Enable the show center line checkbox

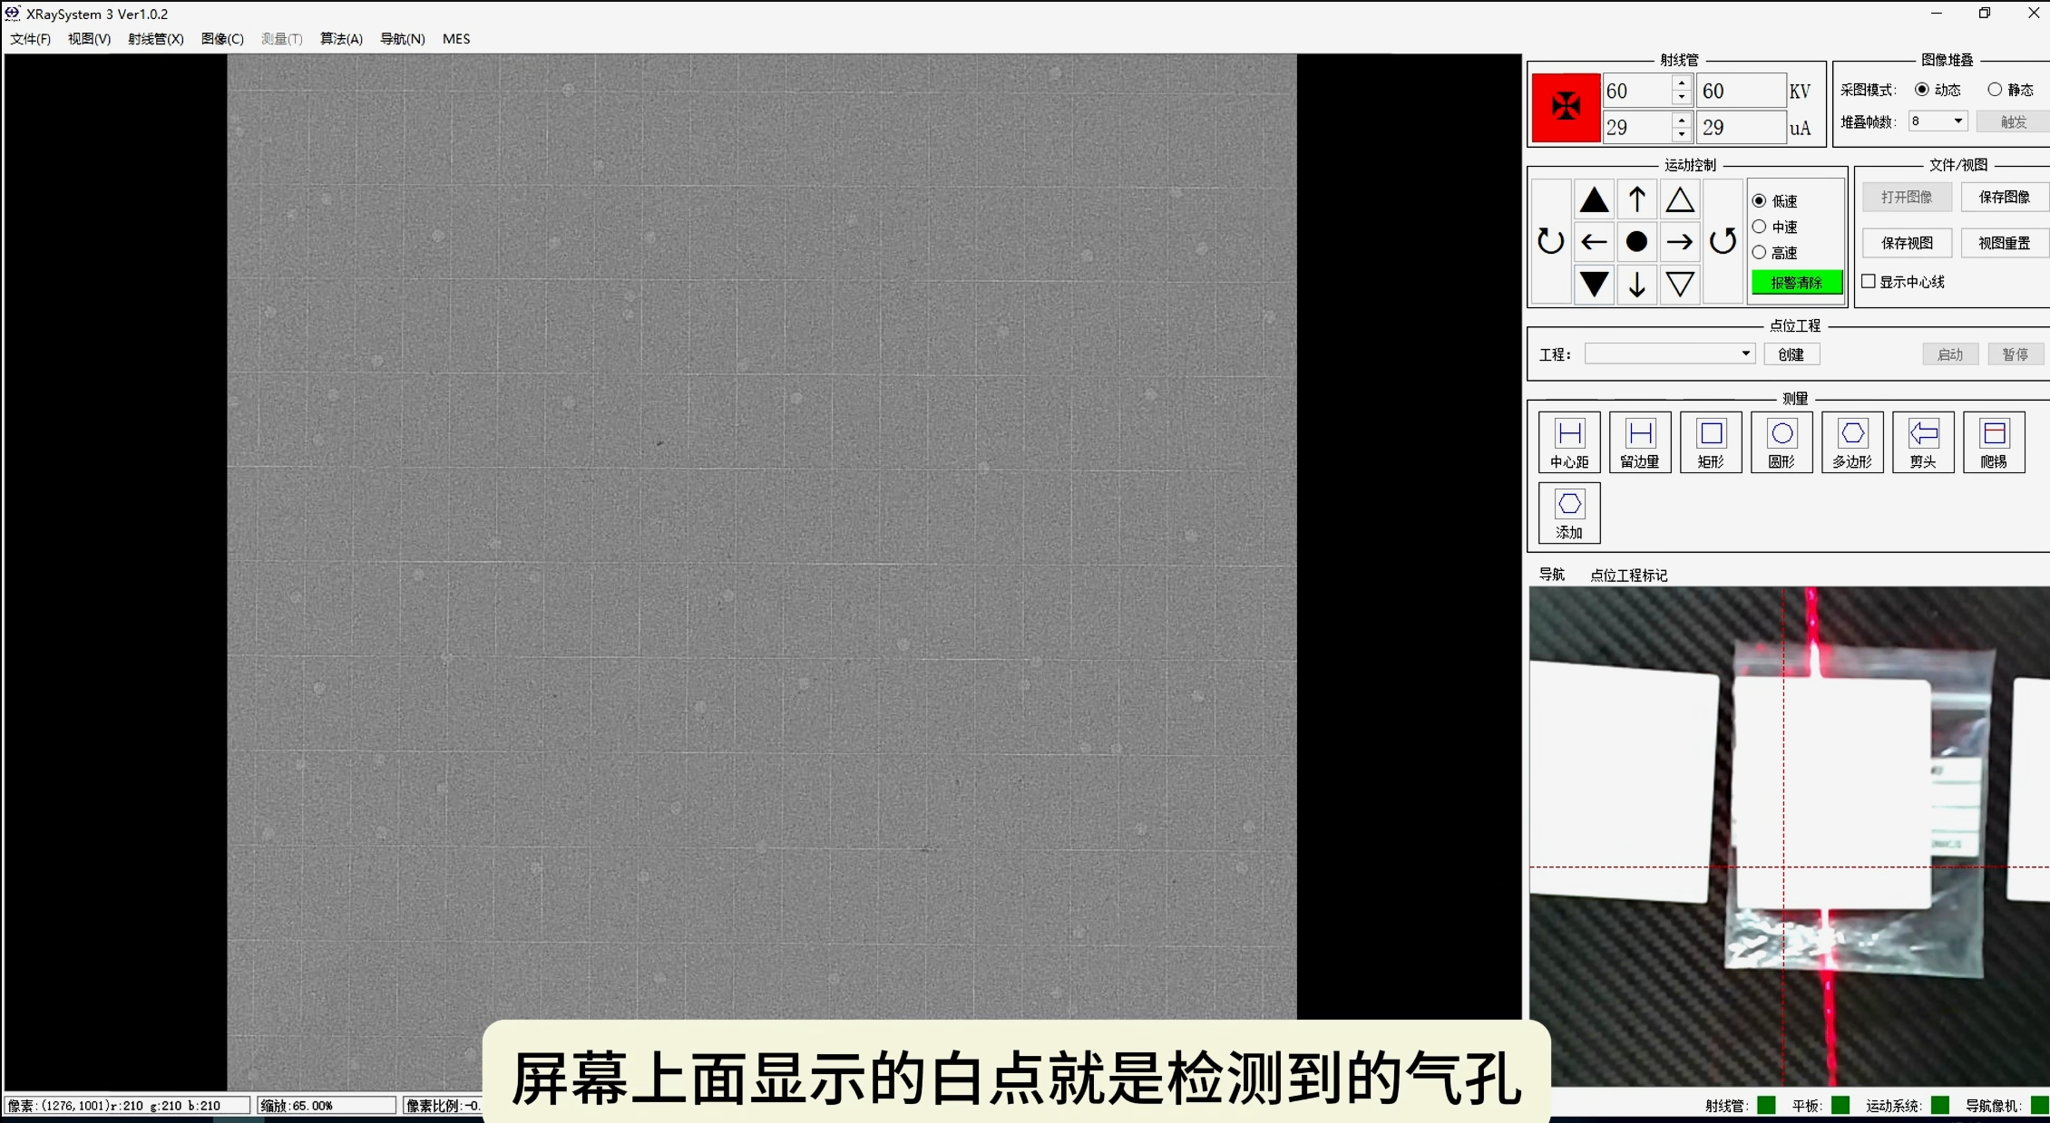tap(1869, 282)
